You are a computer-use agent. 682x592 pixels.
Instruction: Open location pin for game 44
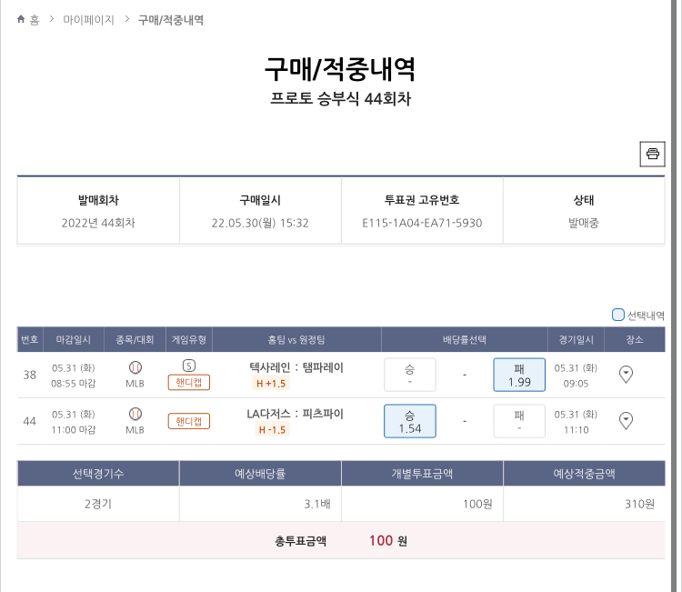pos(626,421)
